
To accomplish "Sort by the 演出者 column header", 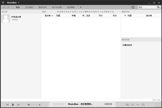I will [49, 16].
